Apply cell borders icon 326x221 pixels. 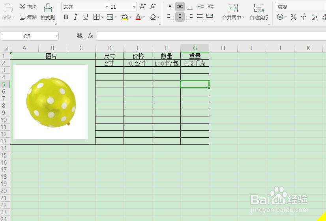pos(96,17)
